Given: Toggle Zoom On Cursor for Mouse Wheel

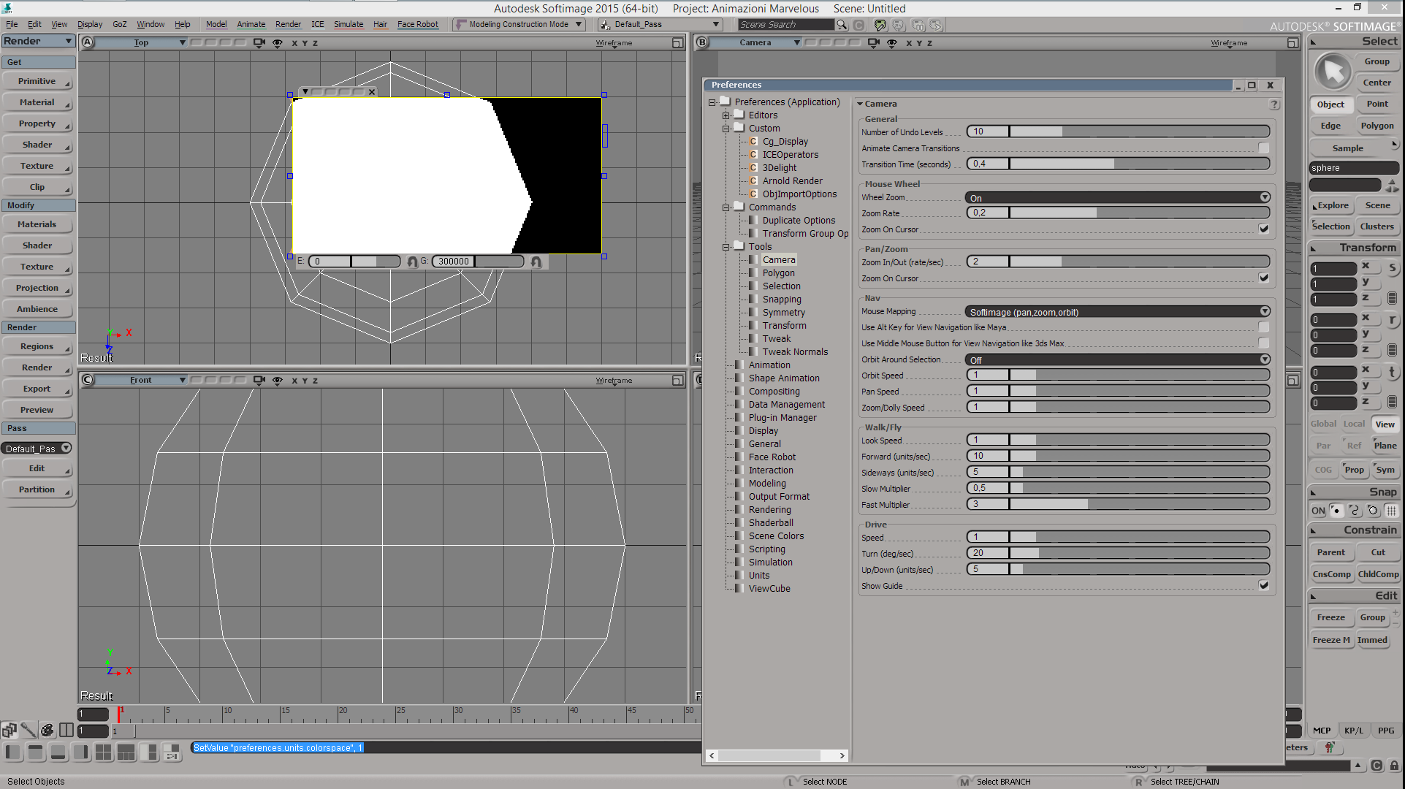Looking at the screenshot, I should tap(1264, 229).
